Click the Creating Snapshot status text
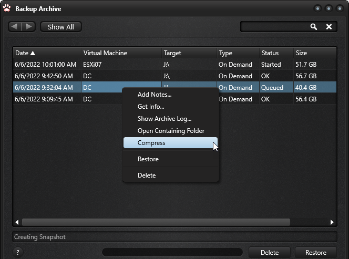This screenshot has height=259, width=349. [x=39, y=237]
